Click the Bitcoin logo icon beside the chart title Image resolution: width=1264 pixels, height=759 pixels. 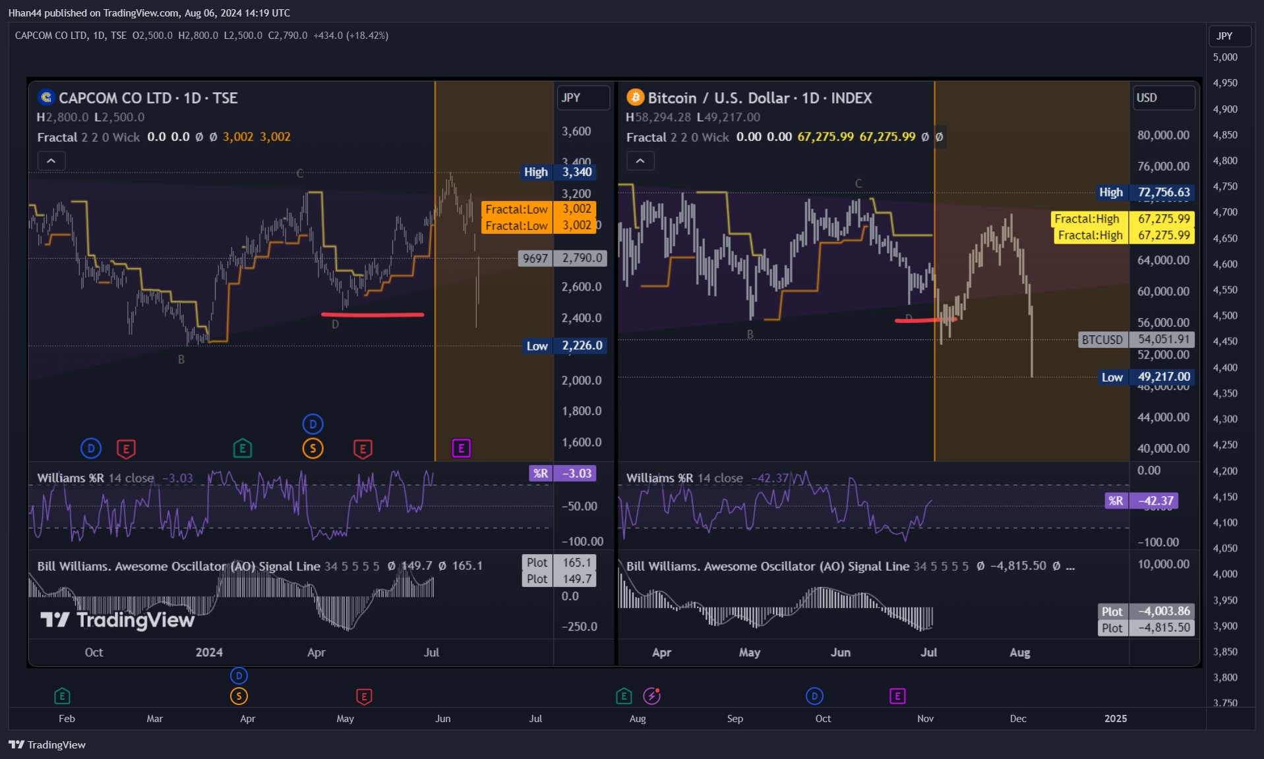(635, 98)
